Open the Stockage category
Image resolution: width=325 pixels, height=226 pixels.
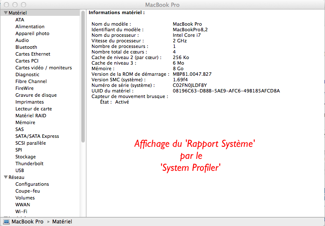pos(26,156)
